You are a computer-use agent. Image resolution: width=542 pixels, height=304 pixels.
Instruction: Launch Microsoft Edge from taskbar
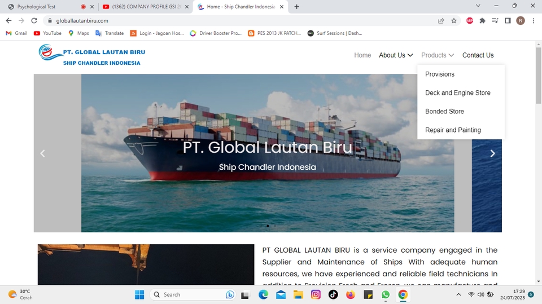pyautogui.click(x=263, y=294)
